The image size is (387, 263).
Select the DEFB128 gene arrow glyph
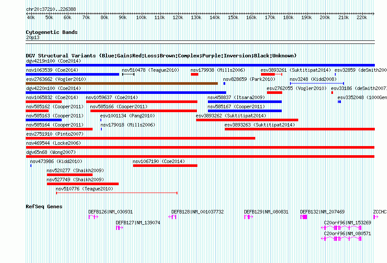click(x=172, y=217)
